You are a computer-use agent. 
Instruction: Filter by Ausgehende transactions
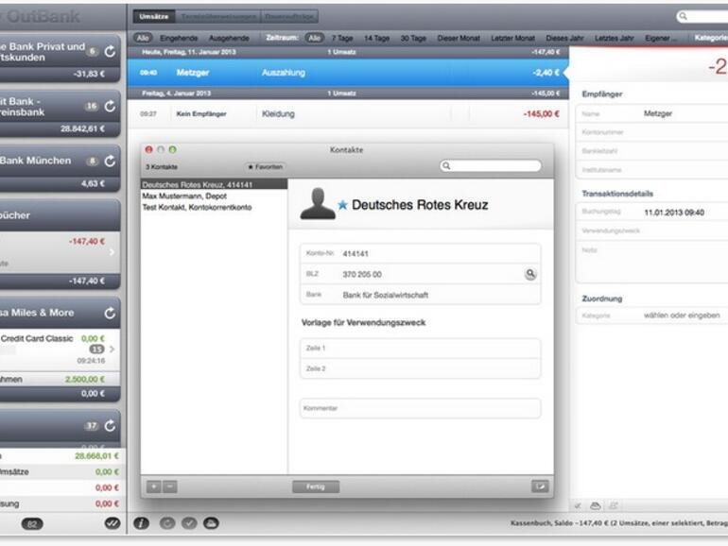click(x=229, y=38)
